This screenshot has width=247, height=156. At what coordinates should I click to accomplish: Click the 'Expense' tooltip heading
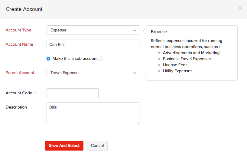[159, 32]
